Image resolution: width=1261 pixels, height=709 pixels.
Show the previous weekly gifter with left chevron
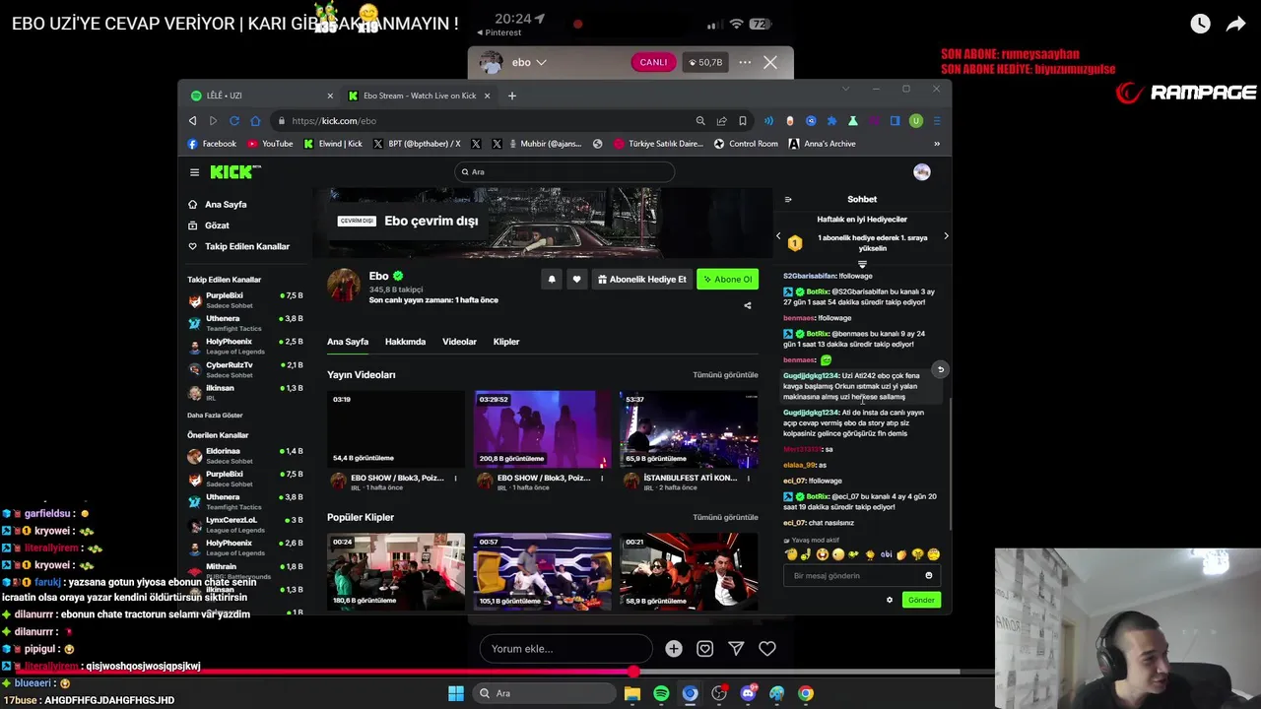[778, 236]
